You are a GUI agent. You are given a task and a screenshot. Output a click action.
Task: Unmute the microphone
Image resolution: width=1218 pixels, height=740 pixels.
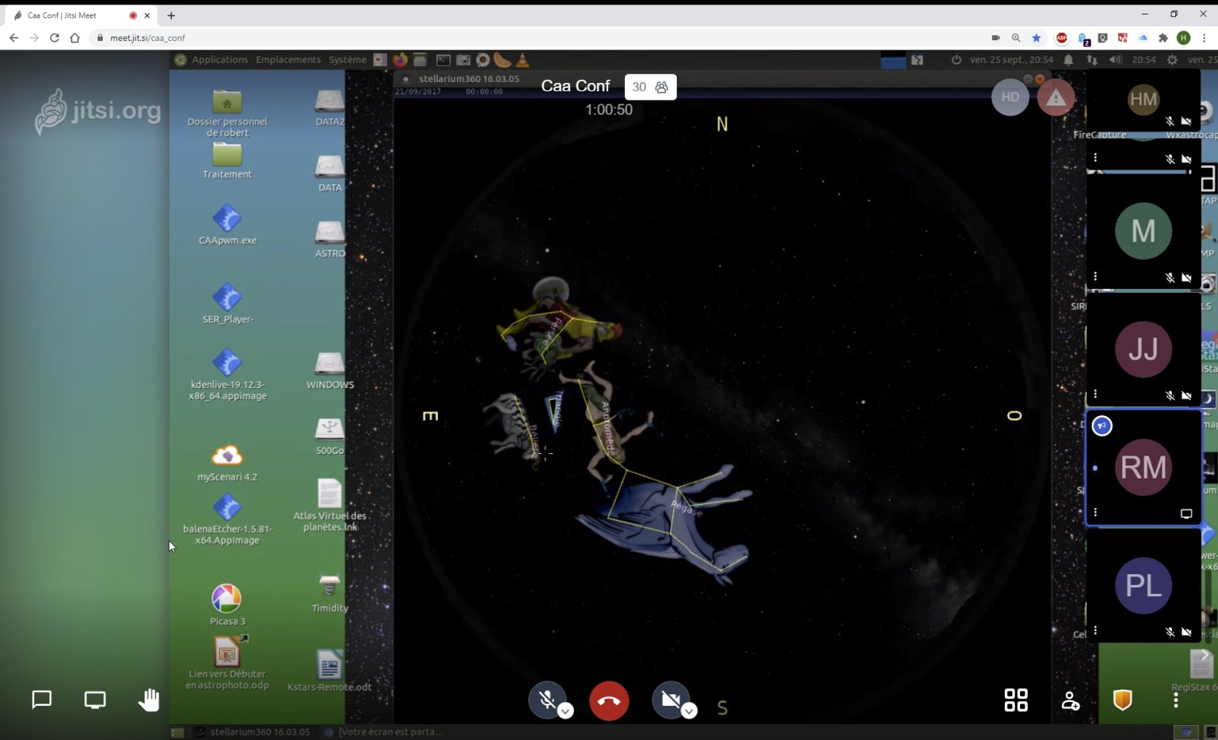point(547,700)
